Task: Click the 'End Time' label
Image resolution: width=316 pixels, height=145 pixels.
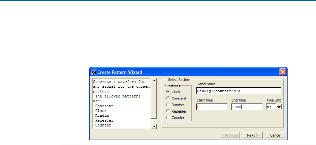Action: pyautogui.click(x=239, y=100)
